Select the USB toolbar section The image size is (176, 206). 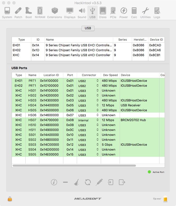point(93,13)
